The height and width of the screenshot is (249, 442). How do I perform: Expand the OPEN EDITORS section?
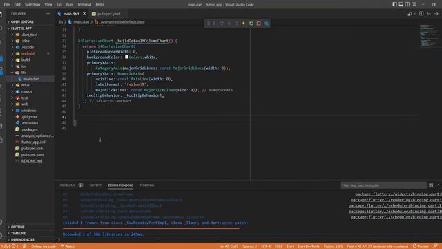coord(22,21)
